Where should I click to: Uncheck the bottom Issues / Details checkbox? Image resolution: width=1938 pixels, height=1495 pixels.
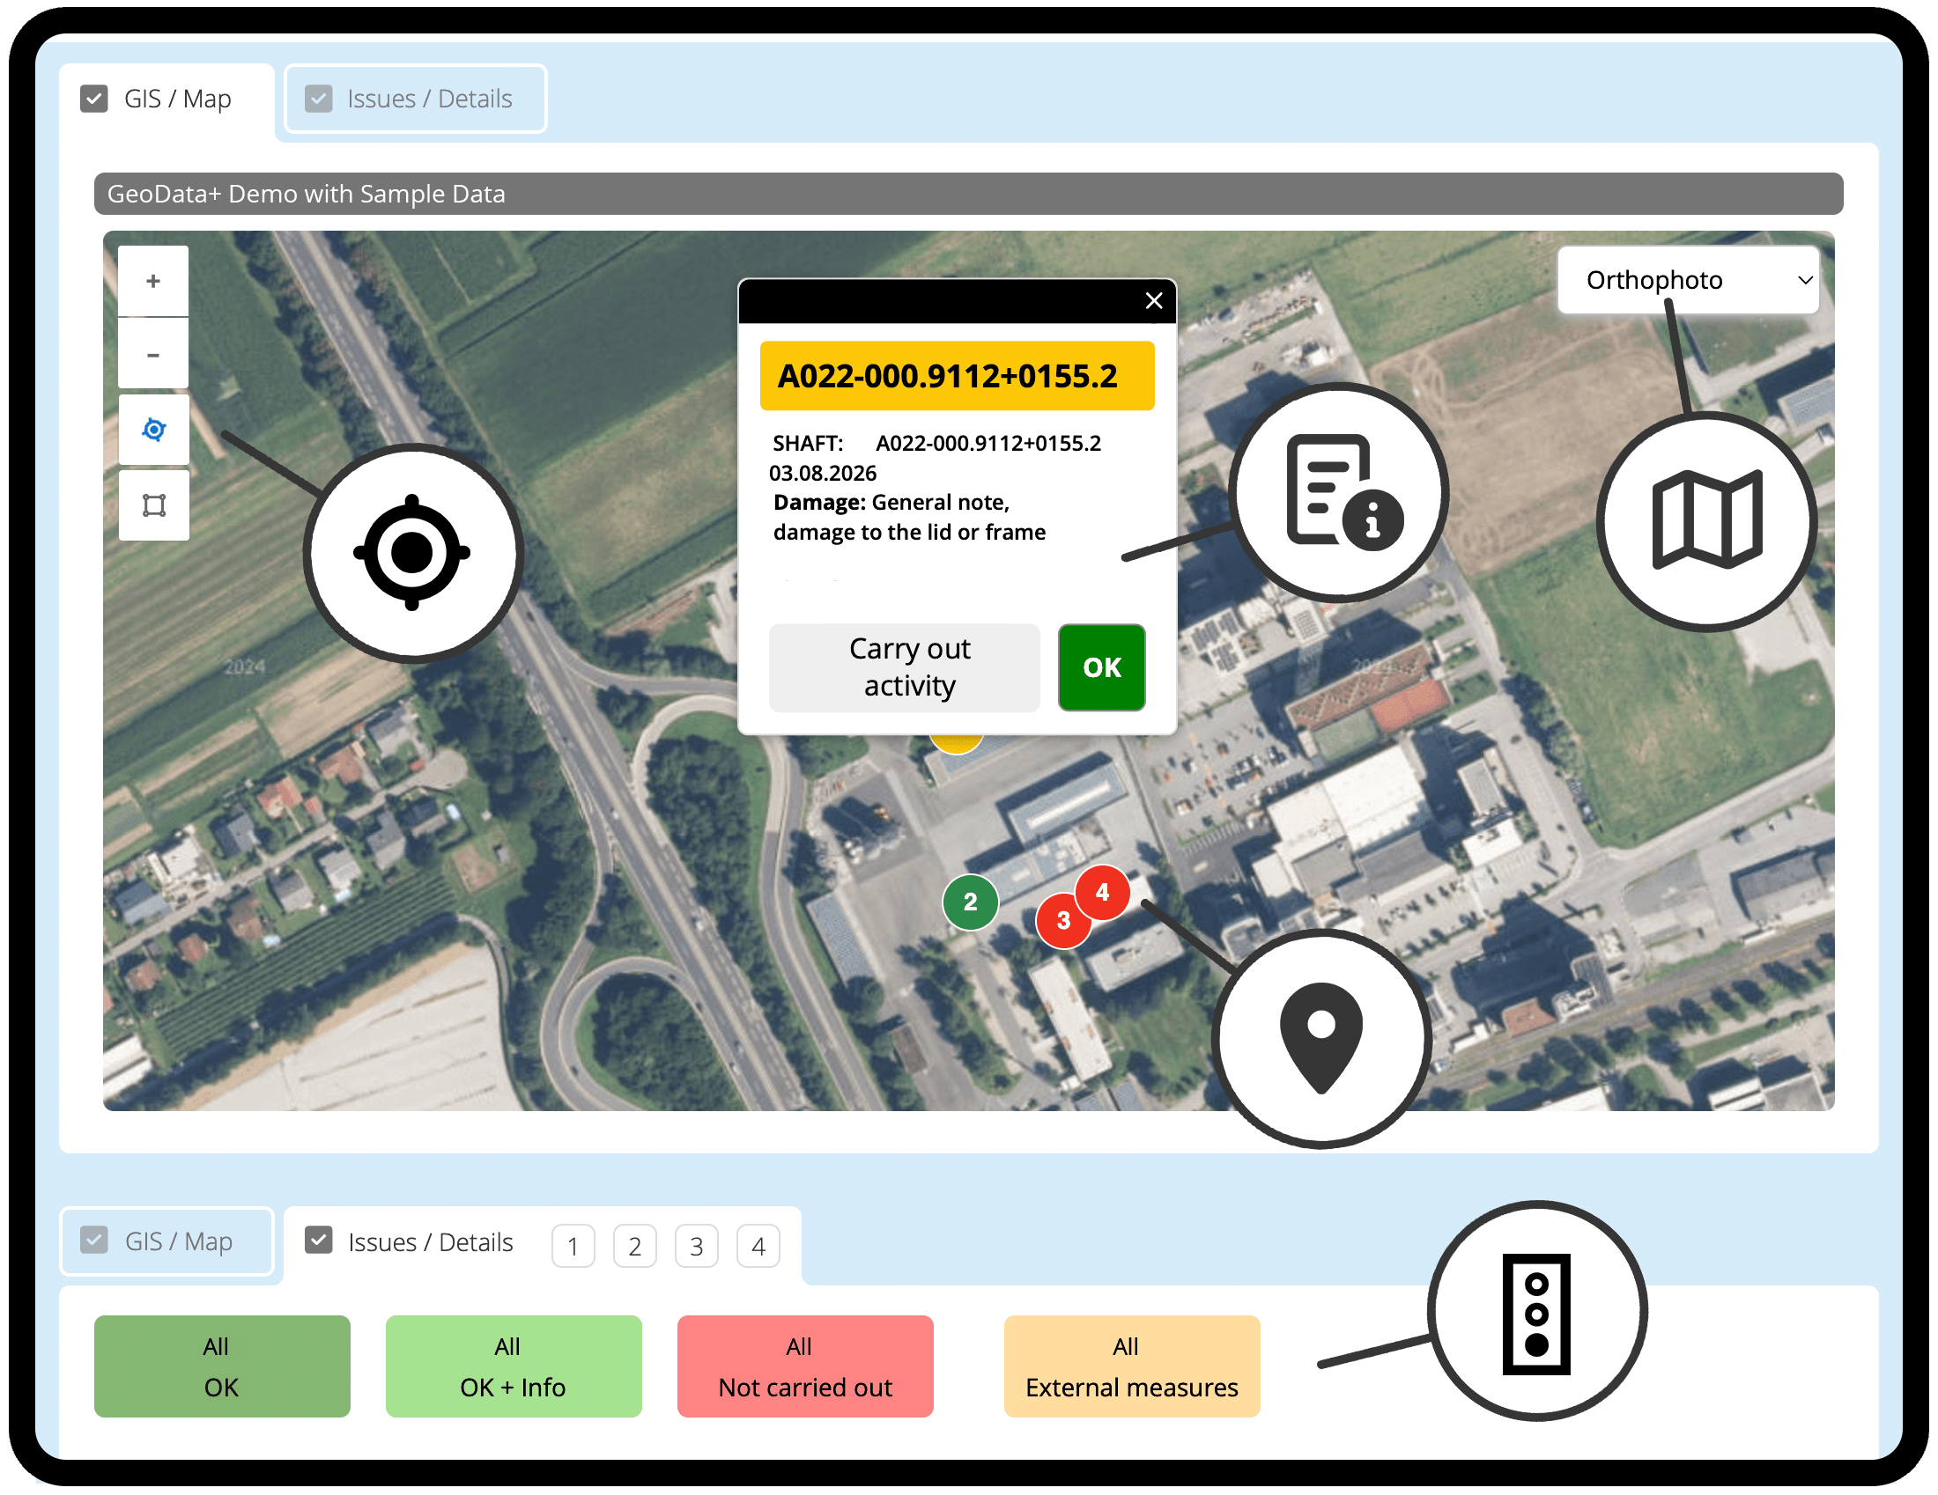click(x=318, y=1241)
